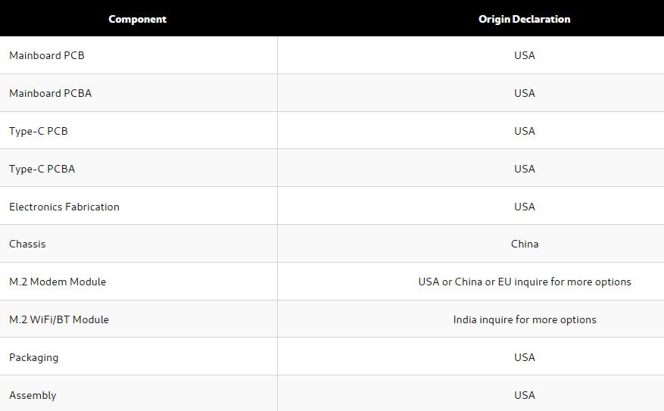Click the China origin value
The width and height of the screenshot is (664, 411).
pyautogui.click(x=525, y=244)
